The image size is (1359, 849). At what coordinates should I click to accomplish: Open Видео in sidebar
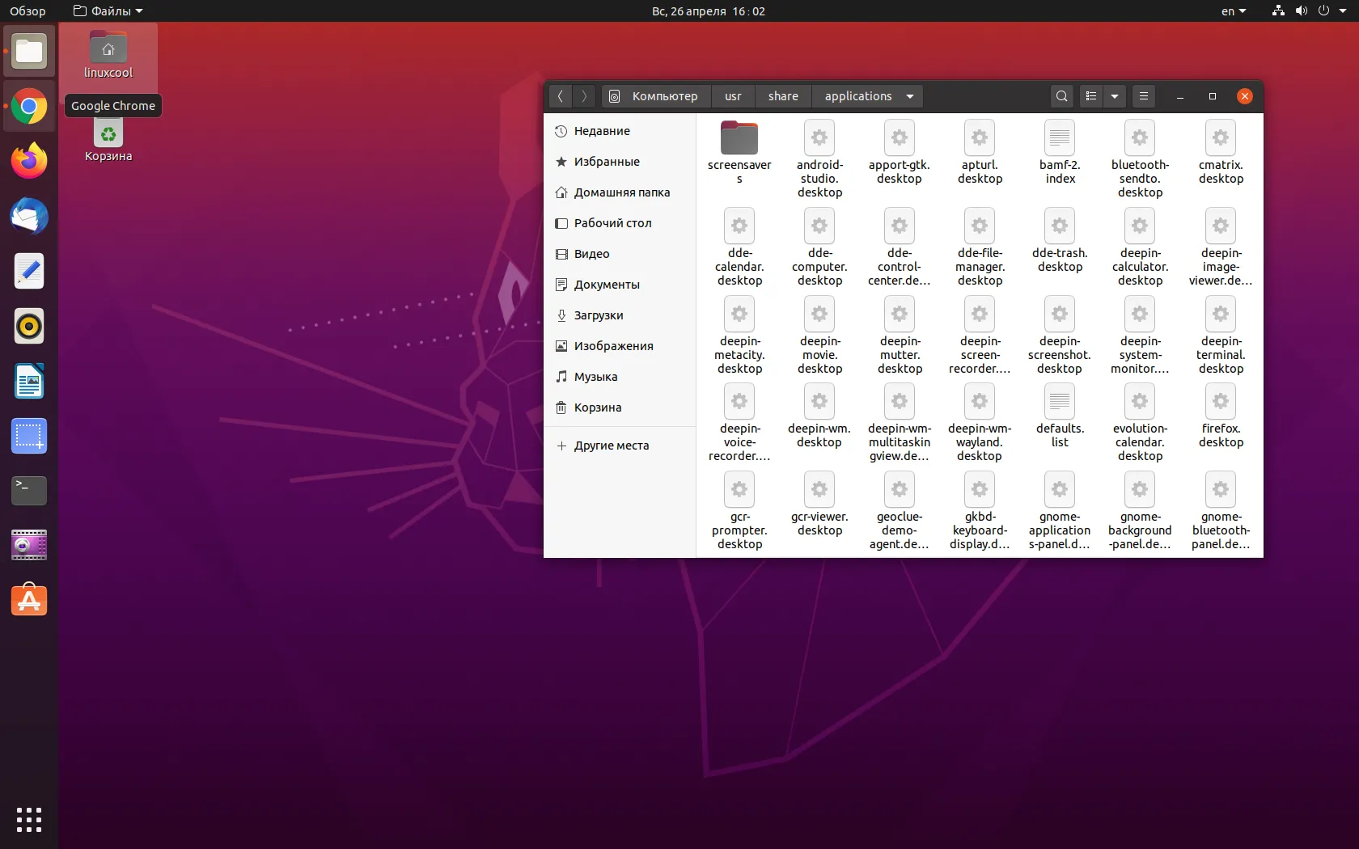(x=620, y=254)
